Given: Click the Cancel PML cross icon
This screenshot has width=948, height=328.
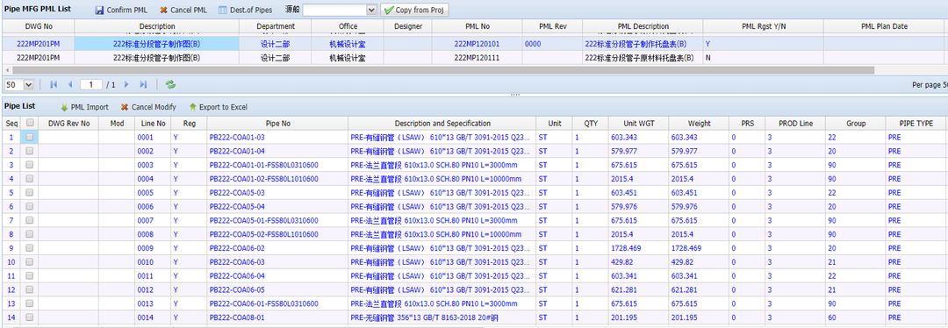Looking at the screenshot, I should coord(164,11).
